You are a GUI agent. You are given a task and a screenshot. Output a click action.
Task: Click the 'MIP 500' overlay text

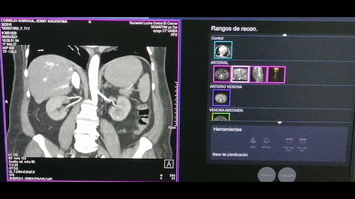click(x=9, y=48)
